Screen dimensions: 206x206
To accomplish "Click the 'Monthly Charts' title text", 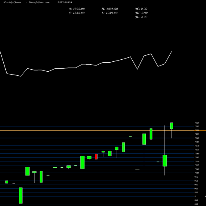I will [12, 2].
